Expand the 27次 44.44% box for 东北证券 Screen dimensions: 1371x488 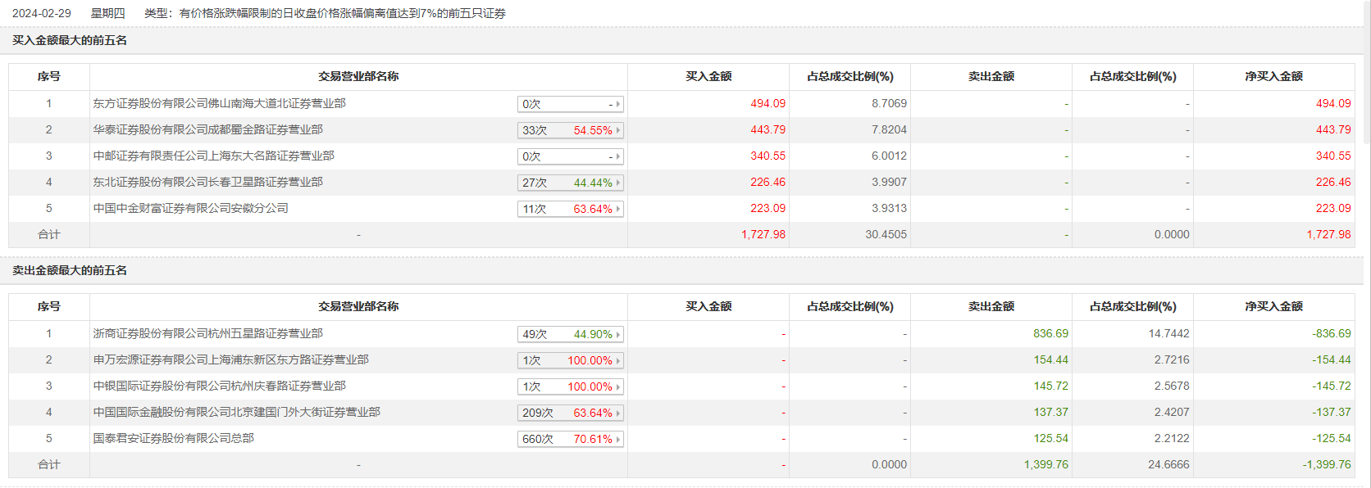[x=571, y=183]
